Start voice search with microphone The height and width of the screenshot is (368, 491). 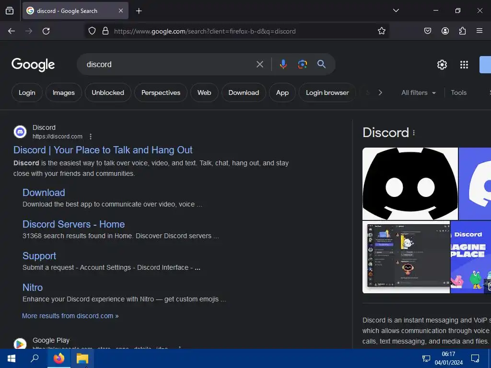(x=283, y=64)
